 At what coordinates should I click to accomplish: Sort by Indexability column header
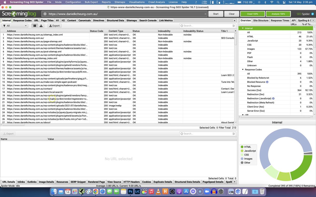(x=170, y=31)
